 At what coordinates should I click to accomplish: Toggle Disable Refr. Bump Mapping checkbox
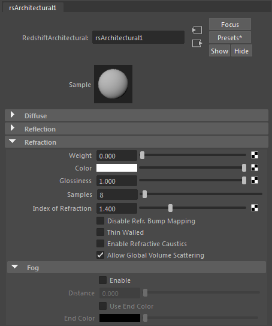pyautogui.click(x=101, y=221)
